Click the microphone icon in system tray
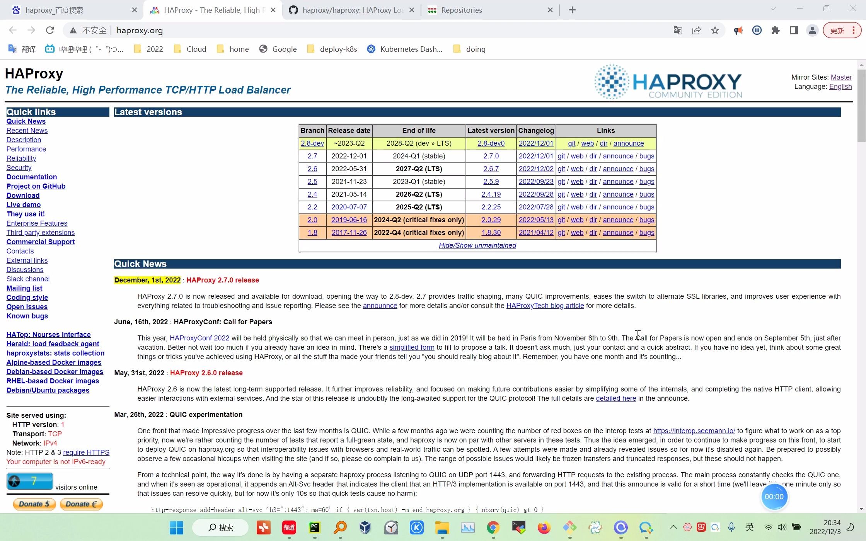 pos(731,527)
